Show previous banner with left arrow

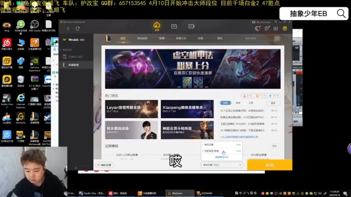pos(110,69)
